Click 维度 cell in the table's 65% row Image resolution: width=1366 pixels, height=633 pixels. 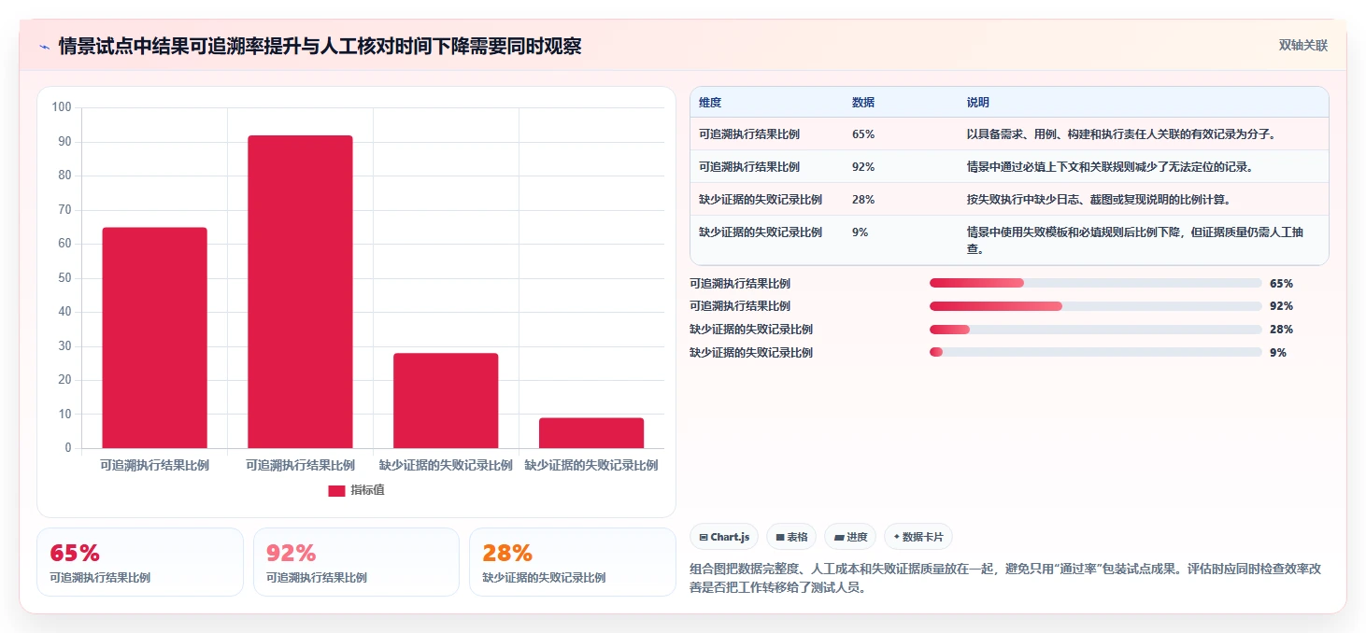749,134
